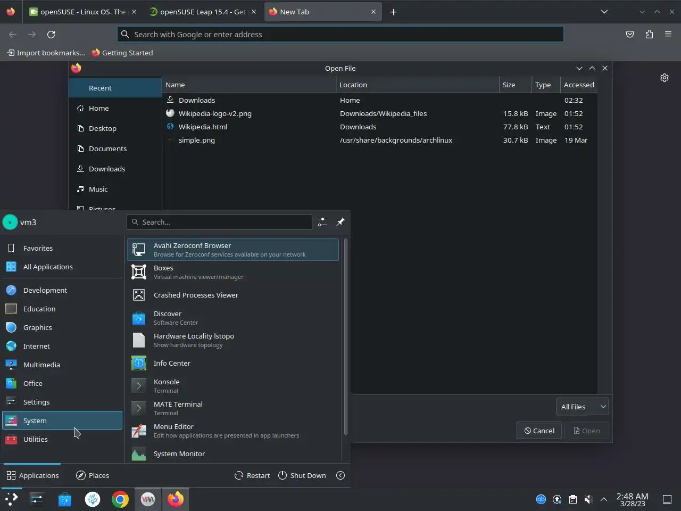Click Import bookmarks link
The image size is (681, 511).
pos(46,53)
